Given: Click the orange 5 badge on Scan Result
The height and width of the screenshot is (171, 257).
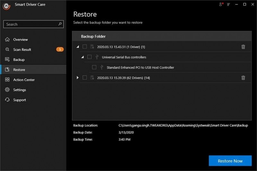Looking at the screenshot, I should point(60,49).
